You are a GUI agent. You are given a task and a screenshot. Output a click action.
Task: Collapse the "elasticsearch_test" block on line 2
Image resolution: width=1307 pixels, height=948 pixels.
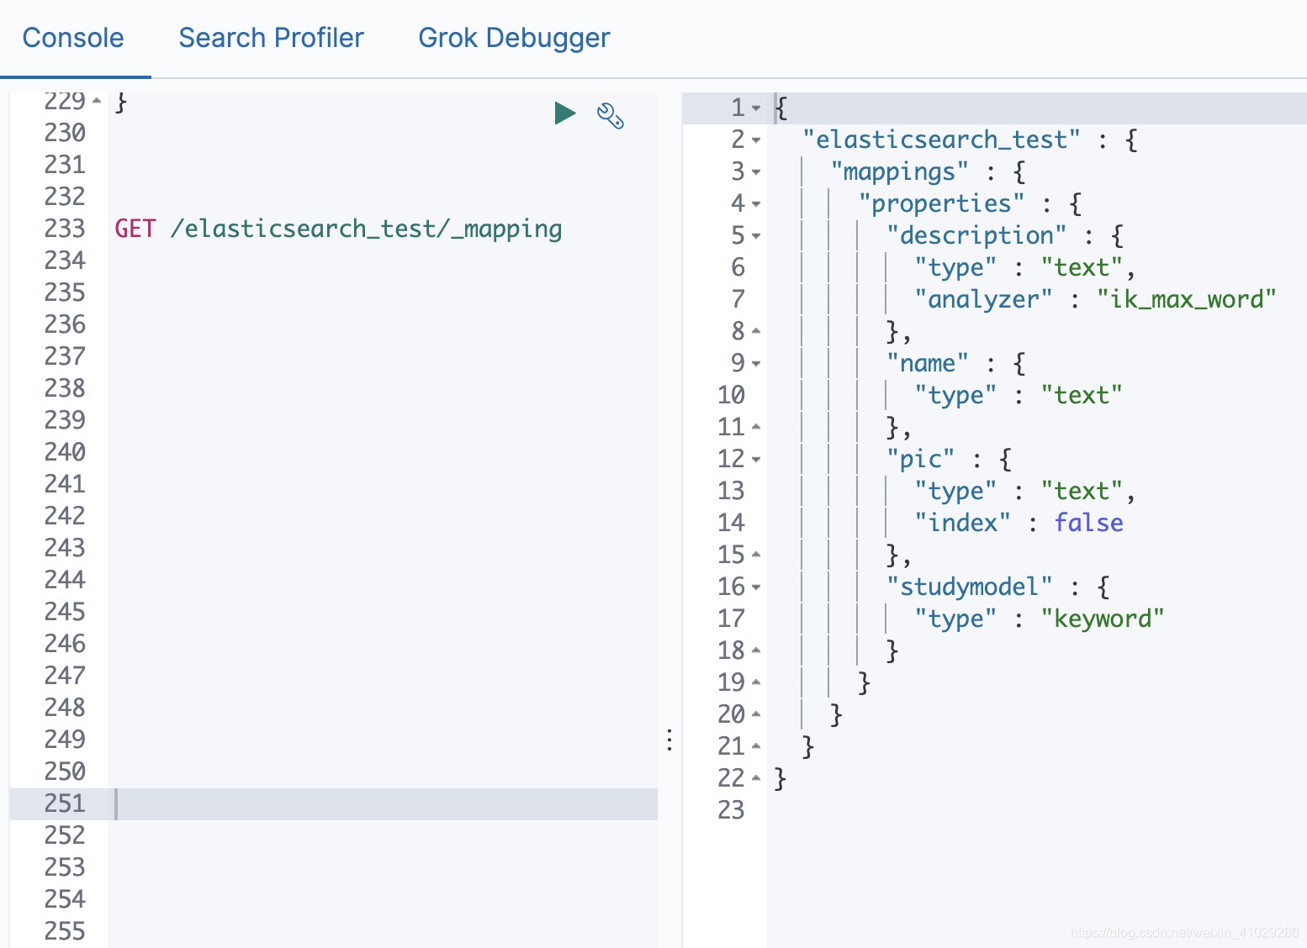[x=756, y=140]
